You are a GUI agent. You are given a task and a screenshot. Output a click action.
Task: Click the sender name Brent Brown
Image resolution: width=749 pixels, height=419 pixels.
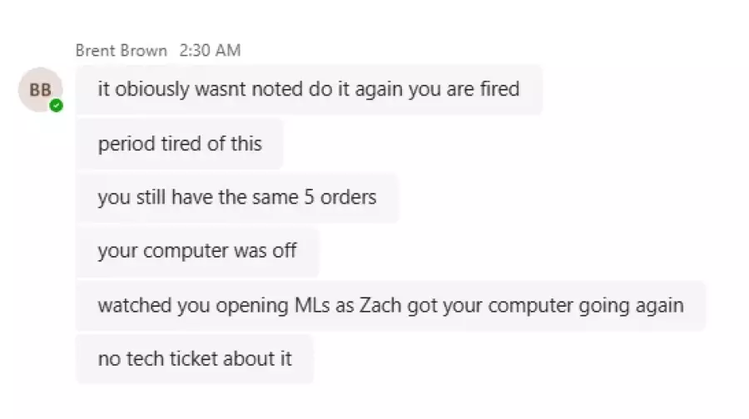pyautogui.click(x=121, y=51)
